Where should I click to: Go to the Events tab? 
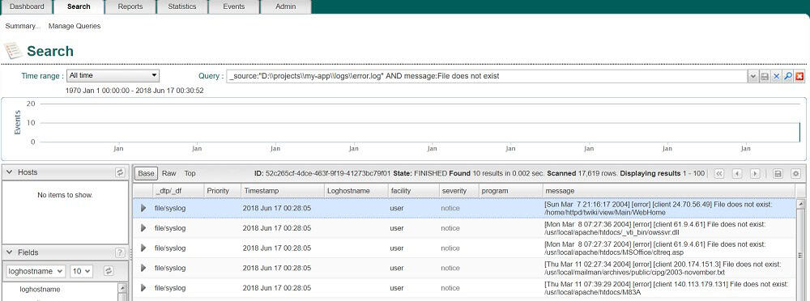pyautogui.click(x=233, y=6)
